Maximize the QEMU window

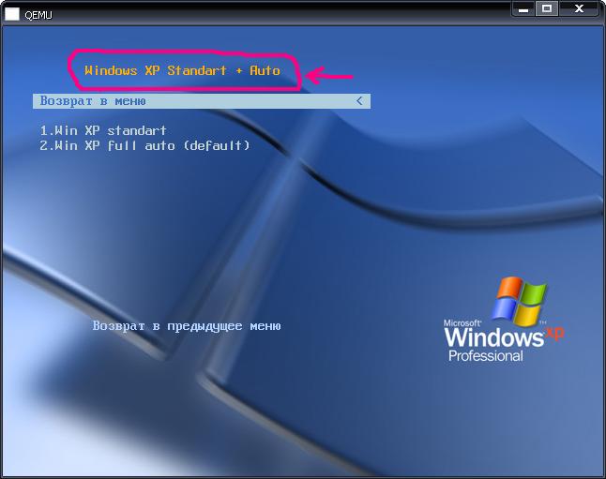(547, 8)
